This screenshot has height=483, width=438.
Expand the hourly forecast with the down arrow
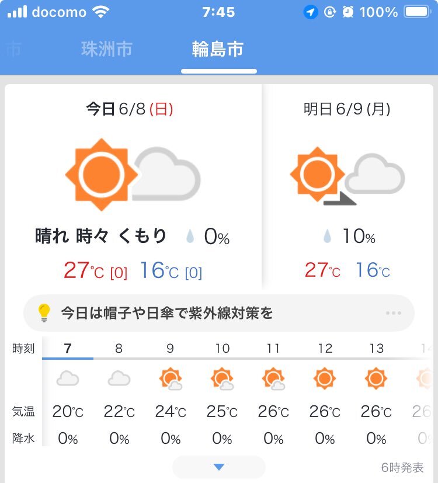point(219,467)
